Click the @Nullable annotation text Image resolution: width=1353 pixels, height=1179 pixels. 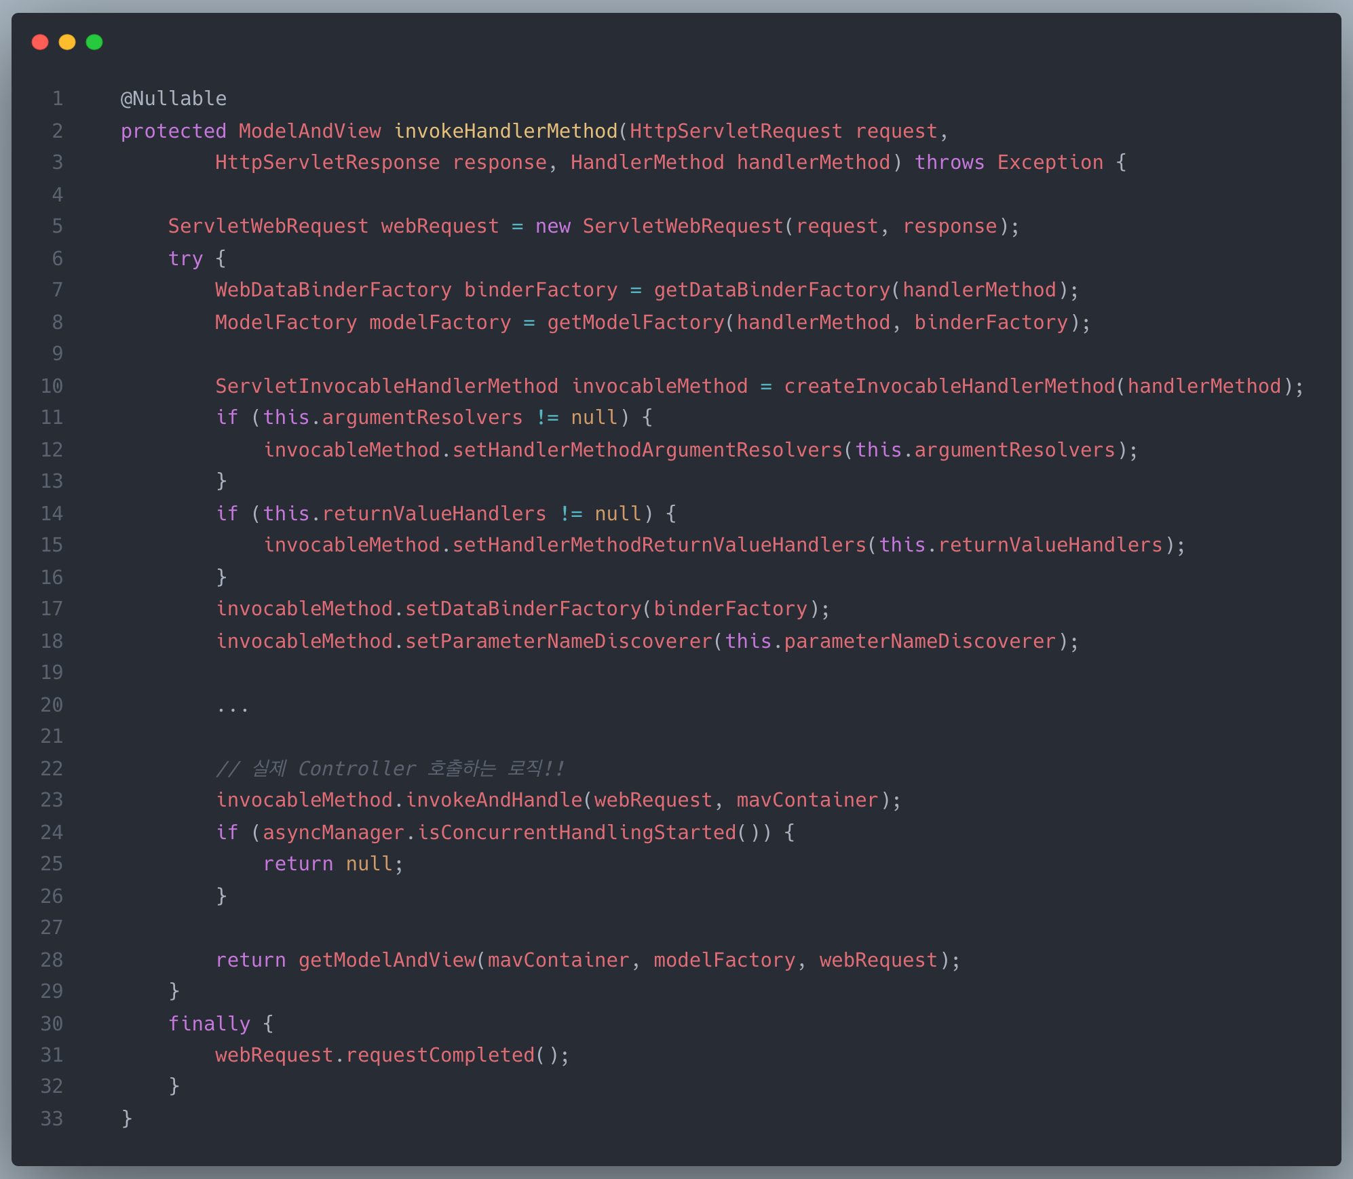click(174, 98)
